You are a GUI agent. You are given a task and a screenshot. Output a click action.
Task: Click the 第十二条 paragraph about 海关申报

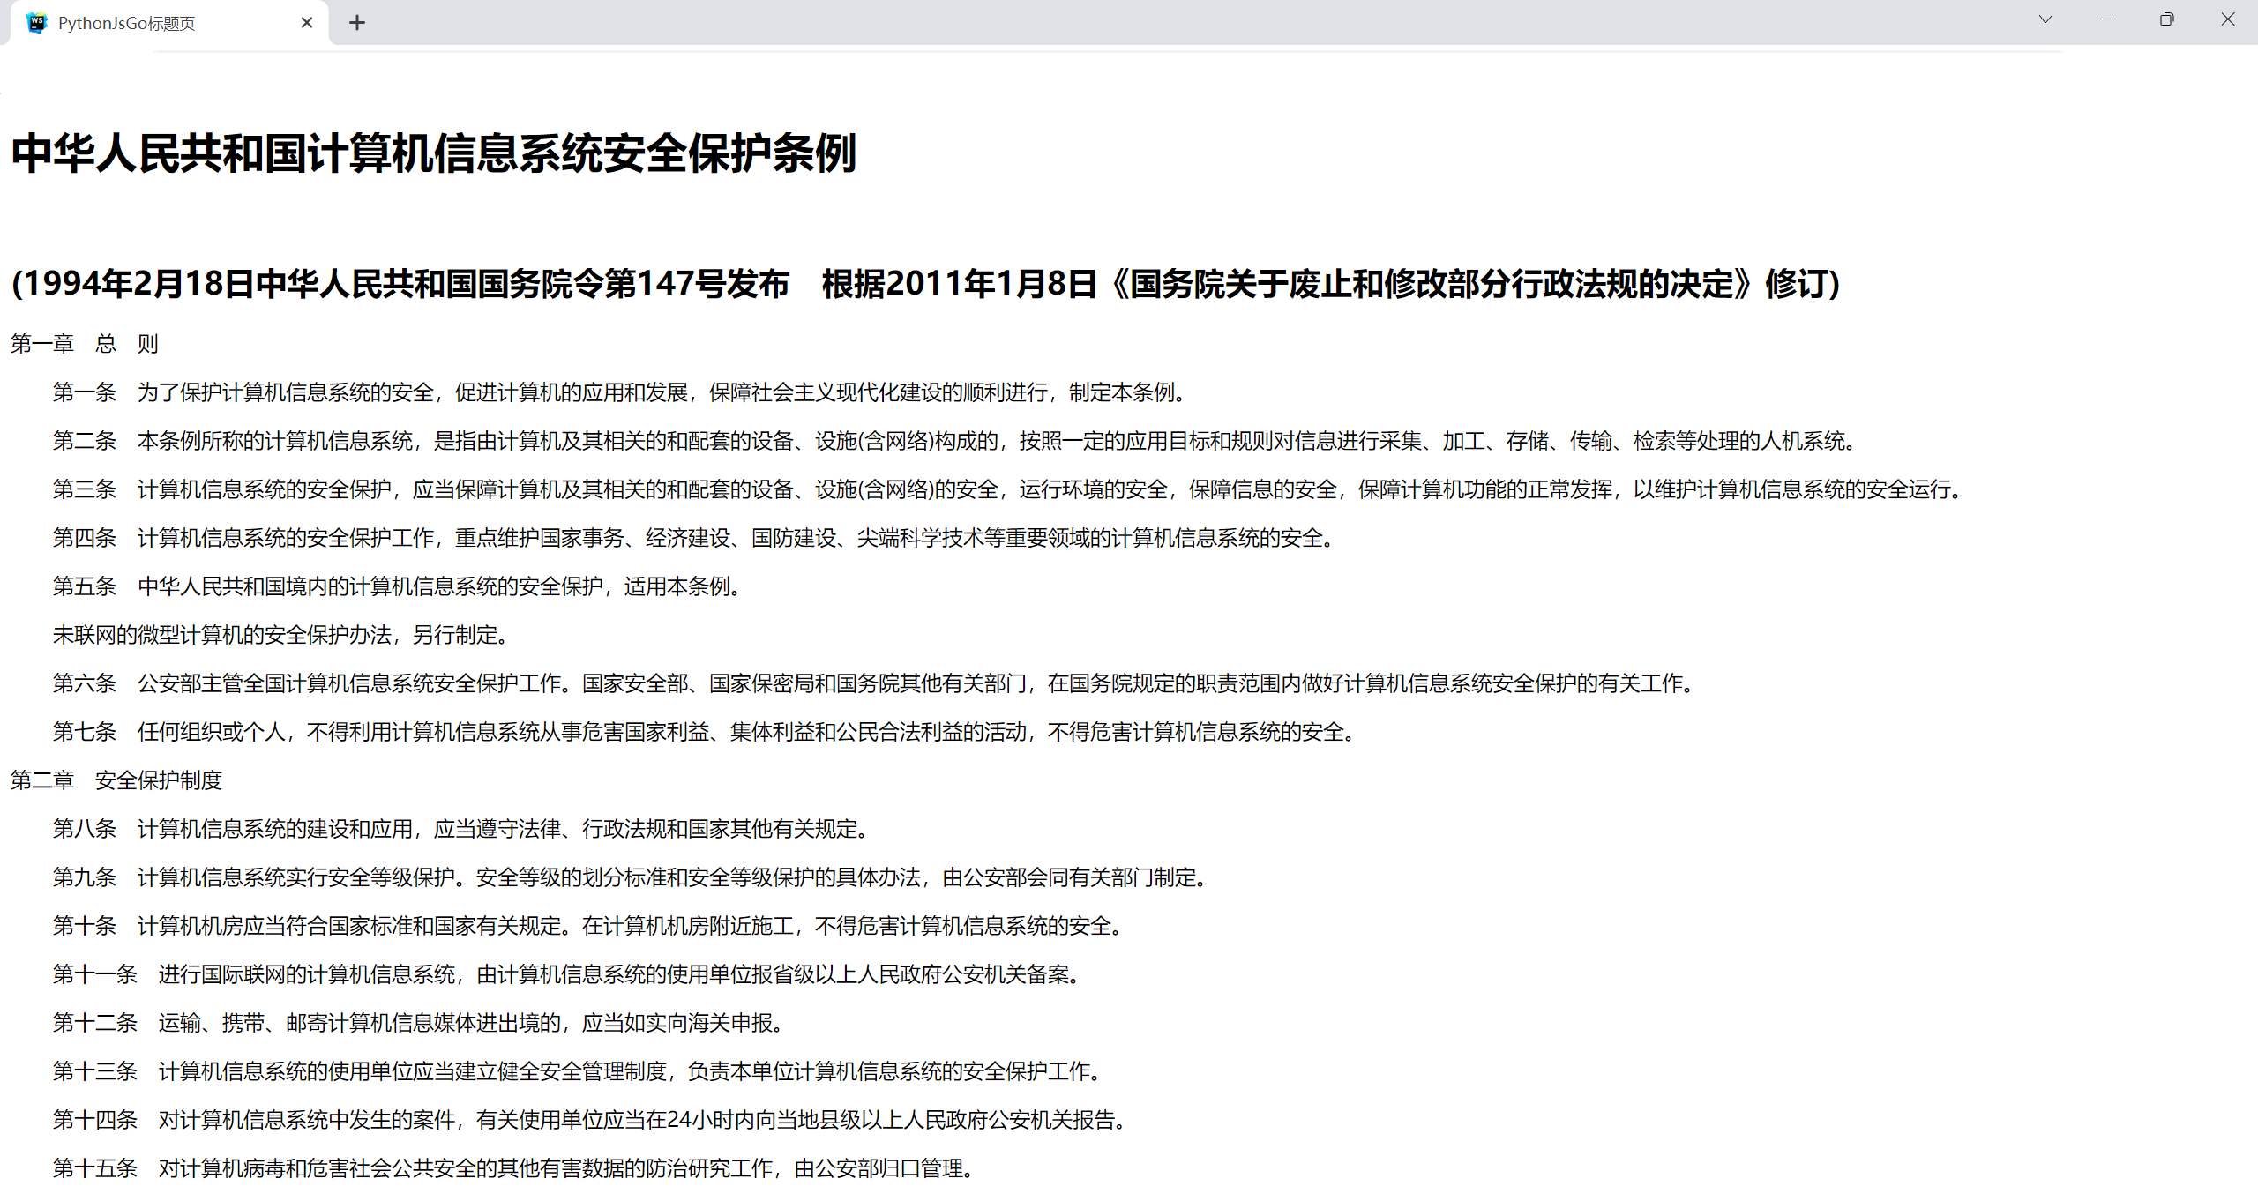coord(420,1023)
